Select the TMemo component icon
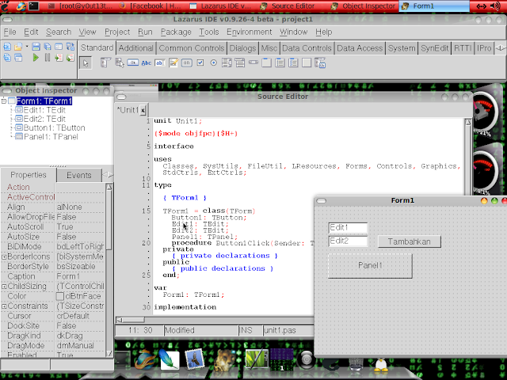507x380 pixels. tap(173, 63)
